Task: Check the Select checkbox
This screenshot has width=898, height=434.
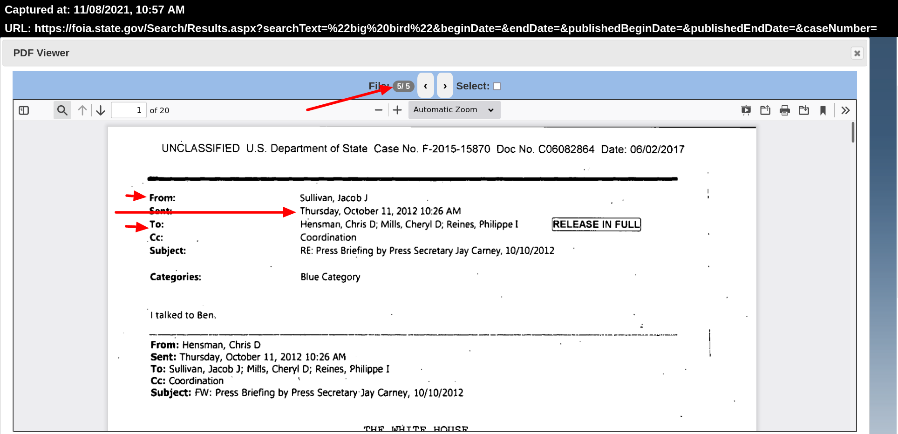Action: point(497,86)
